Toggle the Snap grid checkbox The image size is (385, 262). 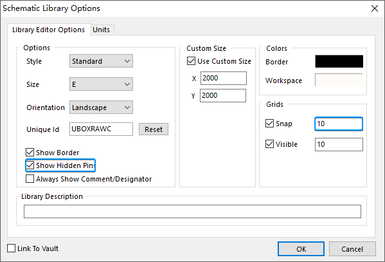coord(269,123)
